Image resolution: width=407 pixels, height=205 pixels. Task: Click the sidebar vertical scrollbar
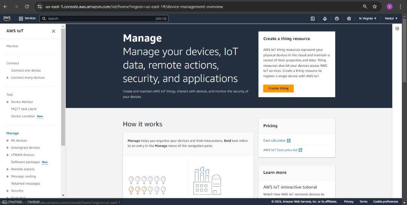point(63,85)
